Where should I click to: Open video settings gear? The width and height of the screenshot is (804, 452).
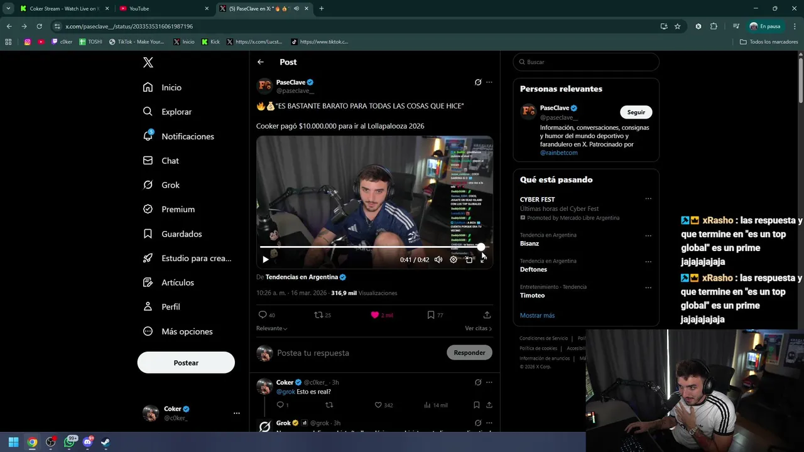454,259
